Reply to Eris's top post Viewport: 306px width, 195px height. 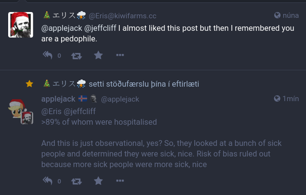click(47, 55)
